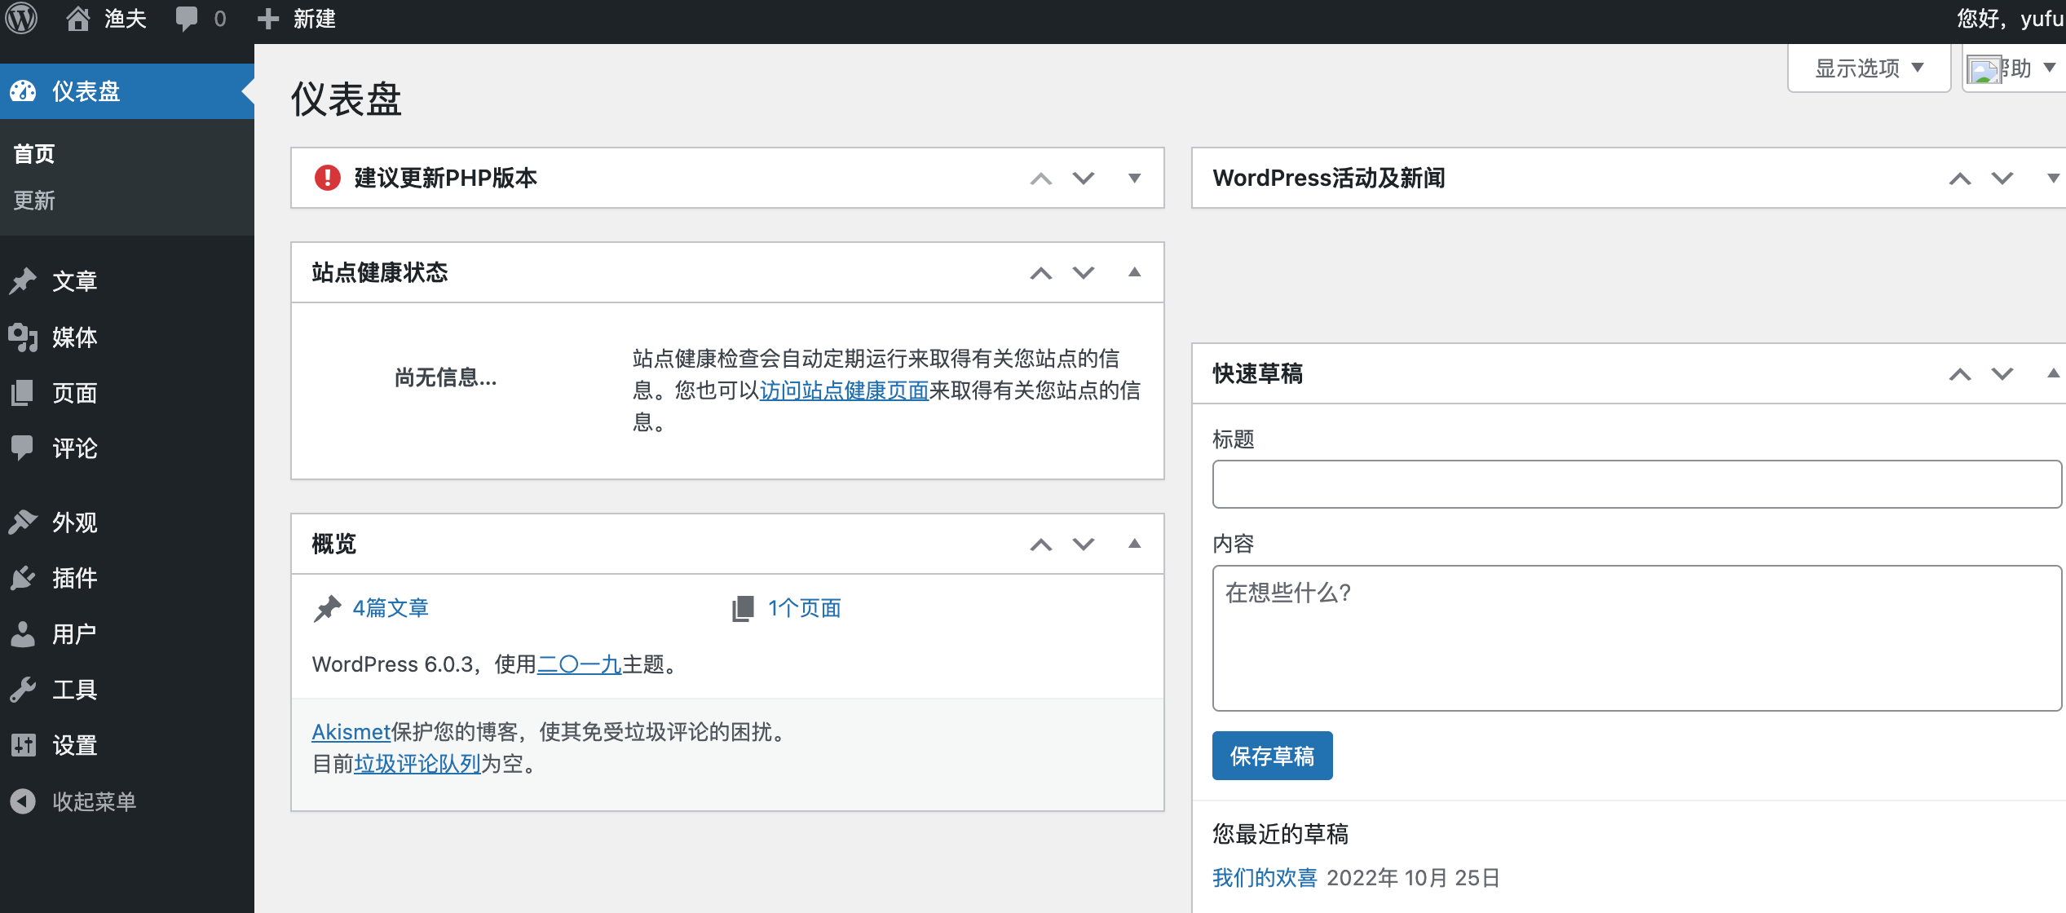Image resolution: width=2066 pixels, height=913 pixels.
Task: Collapse the 站点健康状态 panel
Action: click(1134, 272)
